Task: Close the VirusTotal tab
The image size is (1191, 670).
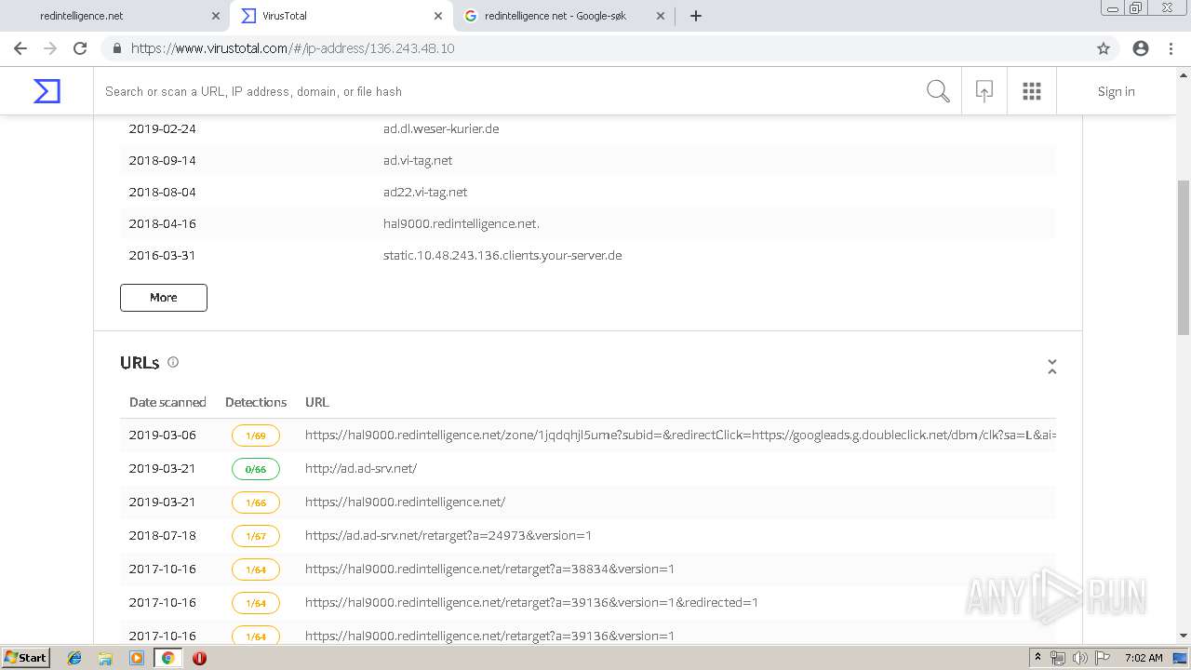Action: click(x=437, y=16)
